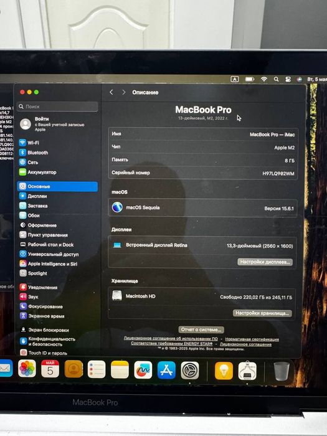Viewport: 327px width, 436px height.
Task: Select Основные in the sidebar
Action: click(x=57, y=187)
